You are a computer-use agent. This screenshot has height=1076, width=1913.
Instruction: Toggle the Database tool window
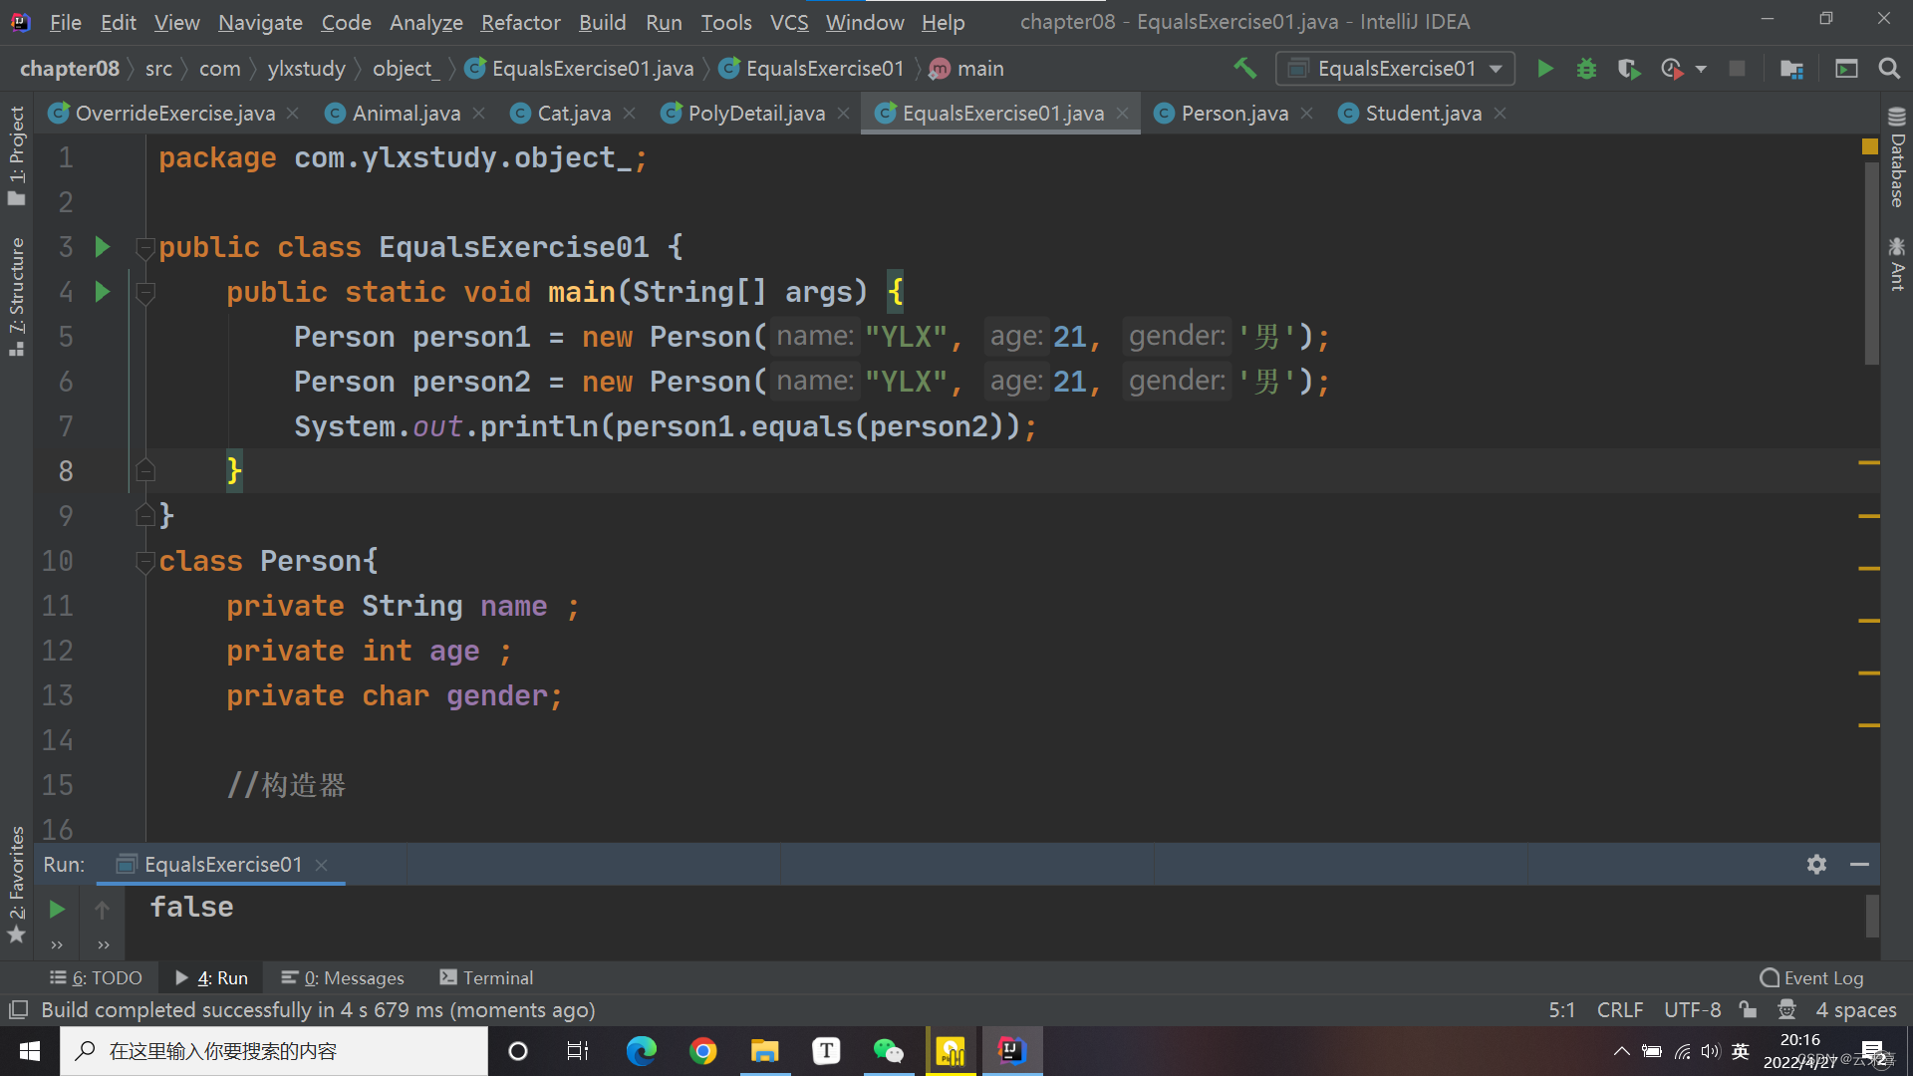(1897, 157)
